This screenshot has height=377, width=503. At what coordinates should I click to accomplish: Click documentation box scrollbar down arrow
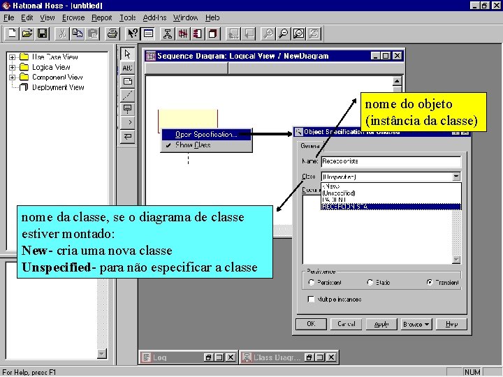coord(455,259)
